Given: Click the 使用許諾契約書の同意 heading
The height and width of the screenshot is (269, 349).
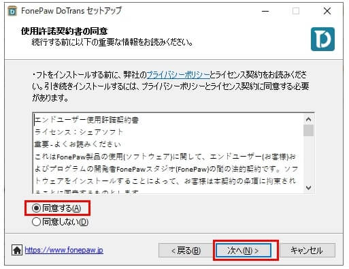Looking at the screenshot, I should [x=64, y=31].
